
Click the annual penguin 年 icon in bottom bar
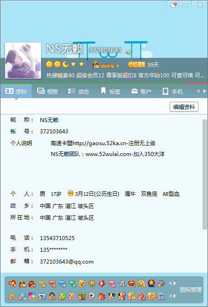(x=22, y=283)
